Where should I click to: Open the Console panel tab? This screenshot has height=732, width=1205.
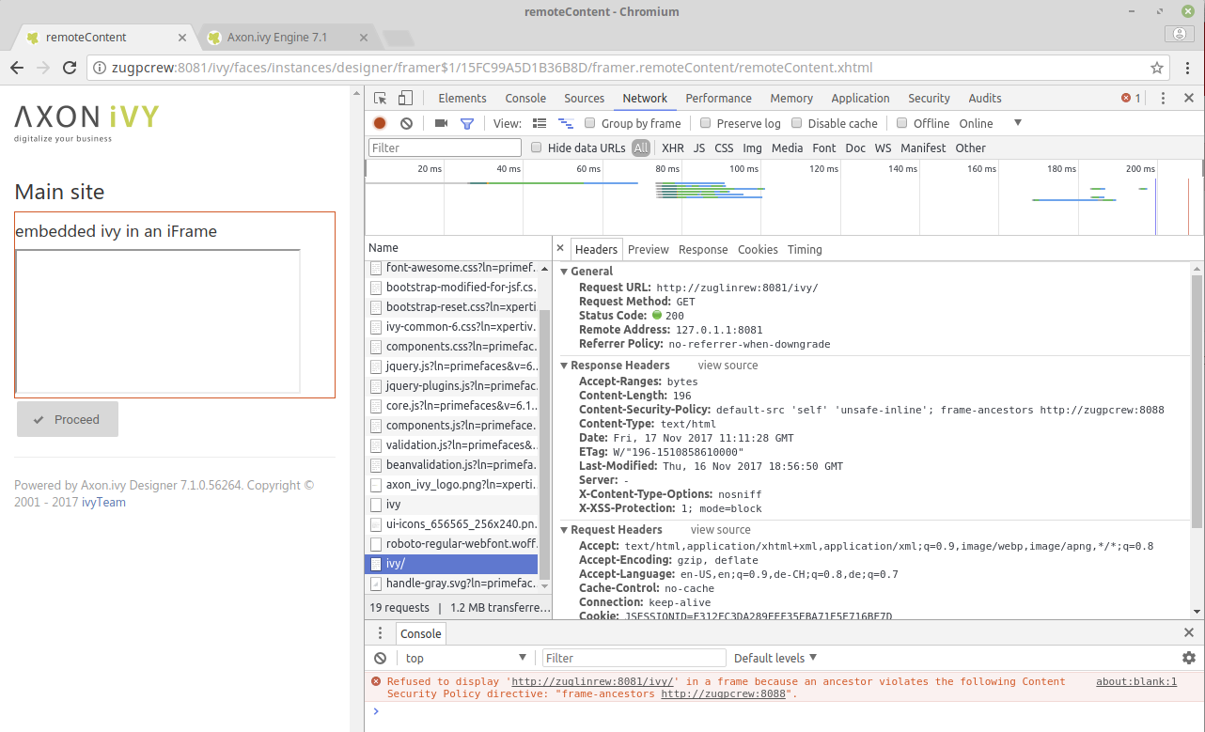pyautogui.click(x=525, y=98)
